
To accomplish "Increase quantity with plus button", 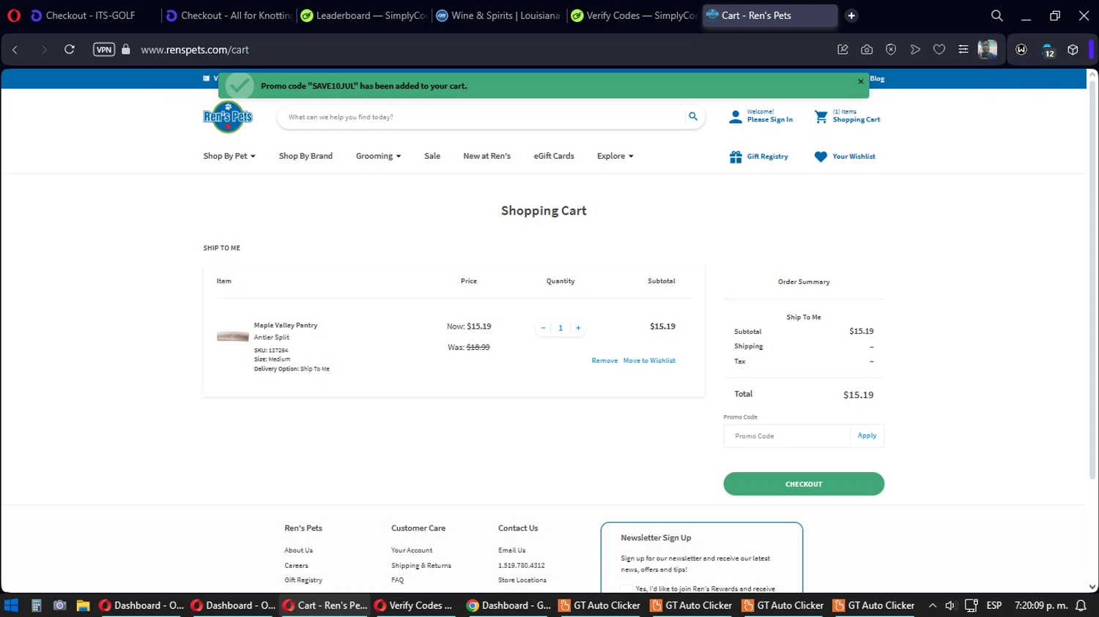I will [578, 328].
